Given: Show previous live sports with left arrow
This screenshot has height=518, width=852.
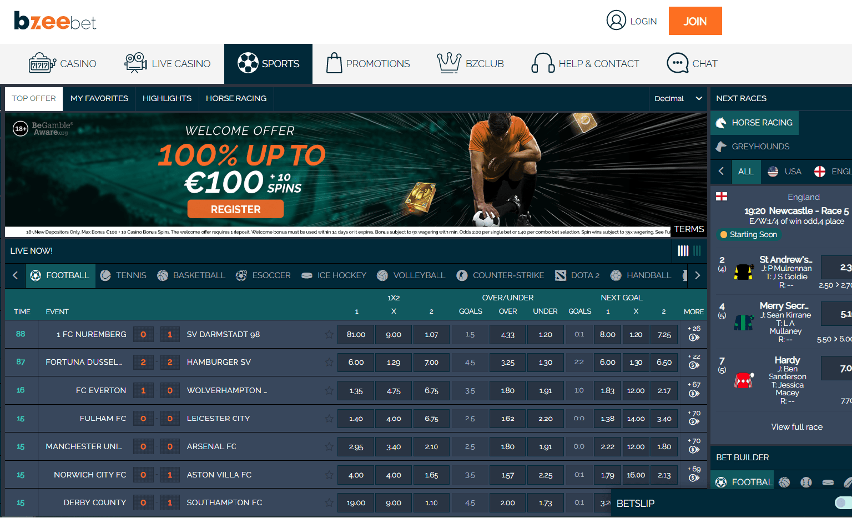Looking at the screenshot, I should pos(15,275).
